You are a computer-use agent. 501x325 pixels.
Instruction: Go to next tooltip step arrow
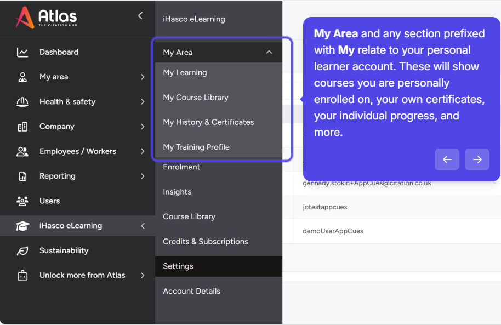click(x=477, y=159)
